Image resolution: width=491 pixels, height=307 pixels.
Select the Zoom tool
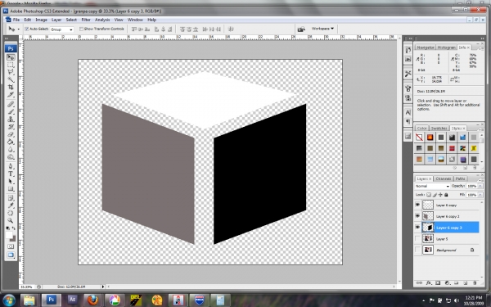[x=11, y=220]
